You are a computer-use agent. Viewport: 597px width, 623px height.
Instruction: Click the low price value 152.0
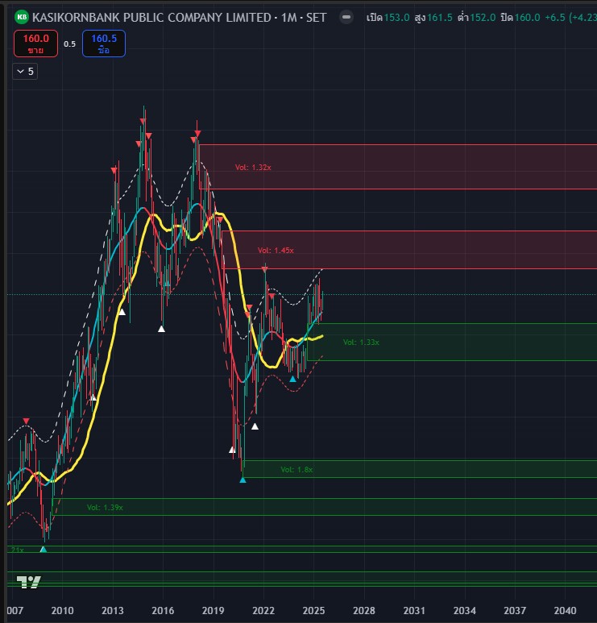click(483, 18)
